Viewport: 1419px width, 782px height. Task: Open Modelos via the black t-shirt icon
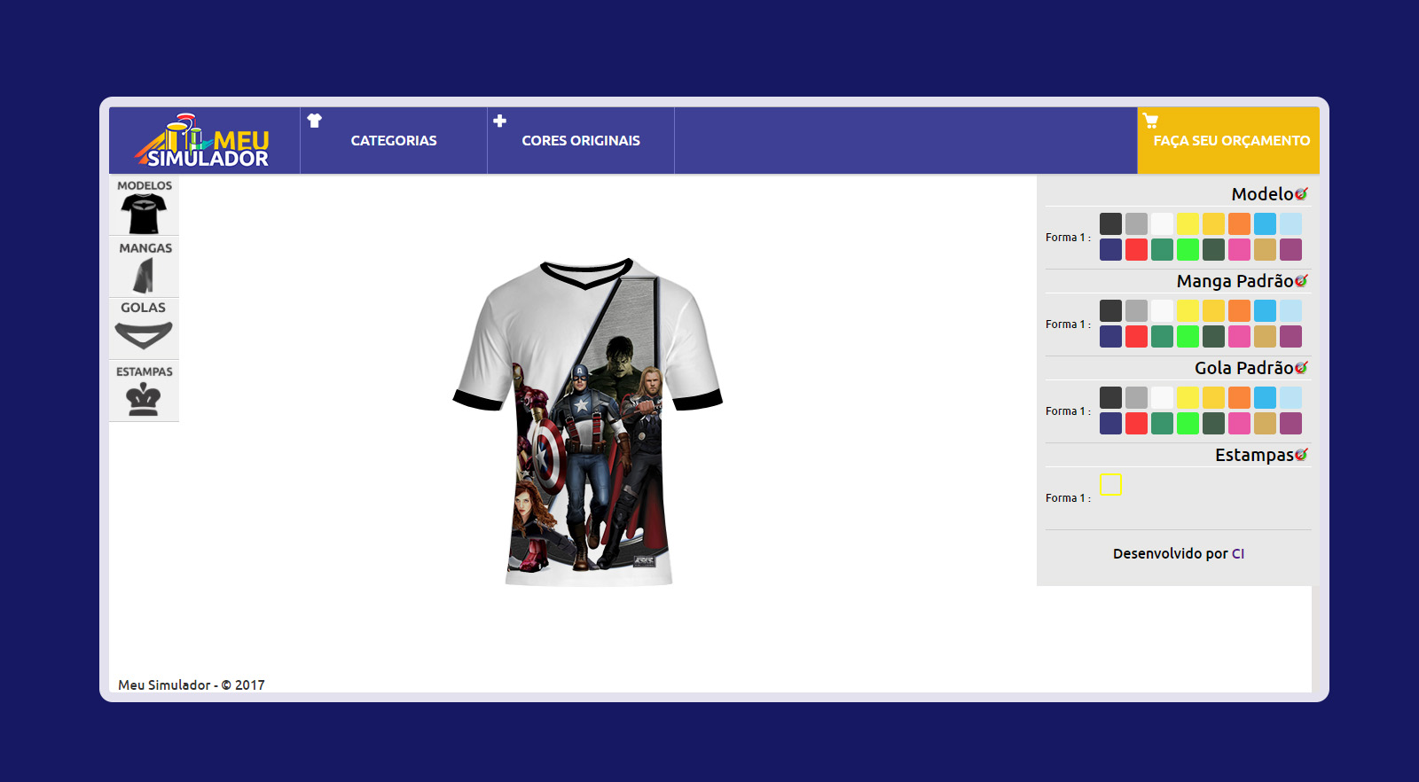[x=144, y=214]
